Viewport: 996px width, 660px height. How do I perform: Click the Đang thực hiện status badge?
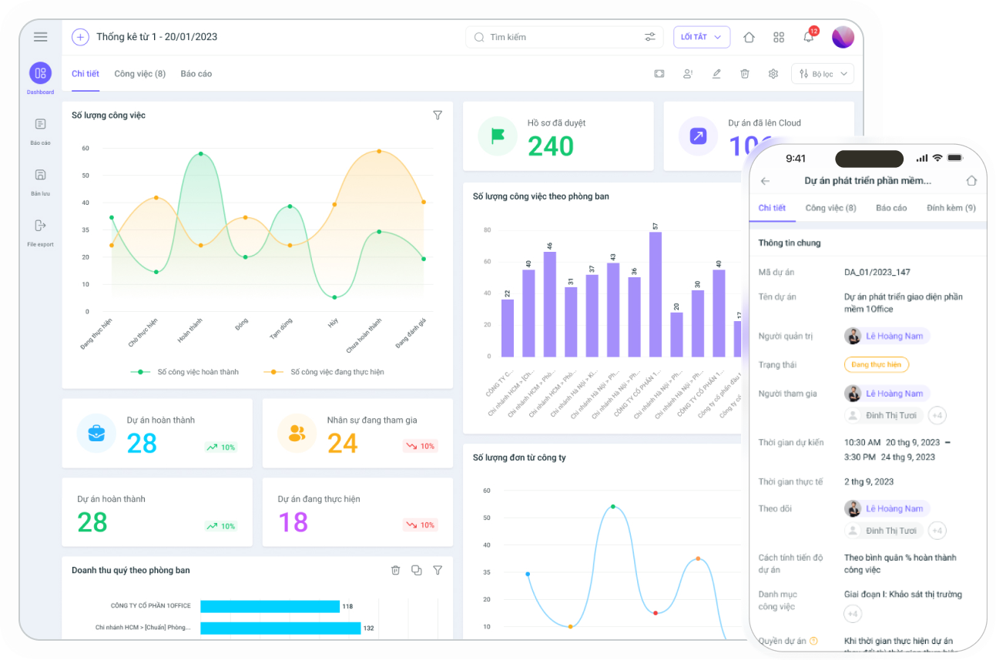pos(876,365)
